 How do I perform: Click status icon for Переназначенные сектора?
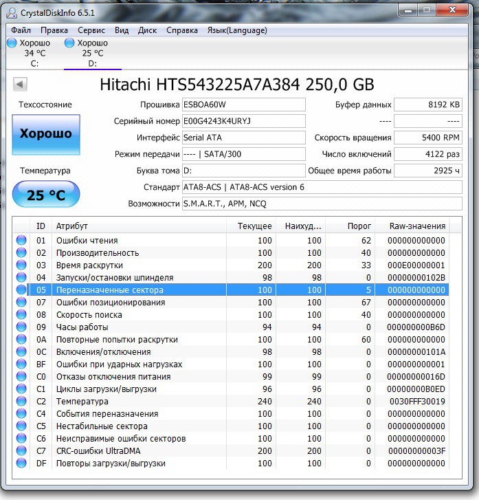21,290
